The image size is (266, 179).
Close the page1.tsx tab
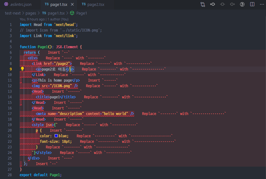click(72, 4)
